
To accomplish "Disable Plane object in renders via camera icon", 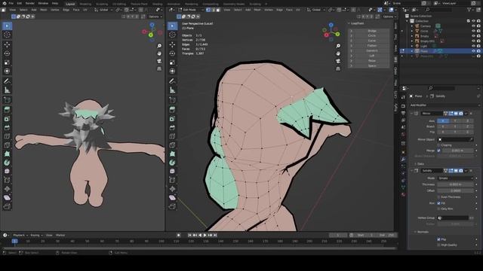I will (478, 51).
